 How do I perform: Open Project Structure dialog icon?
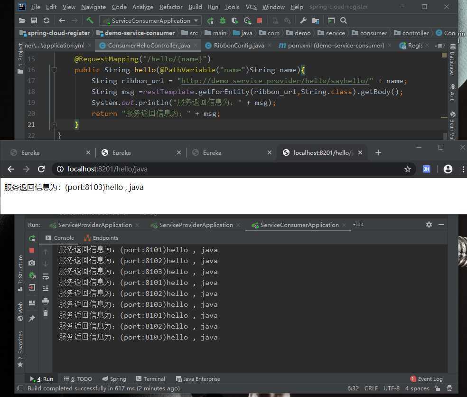click(316, 20)
